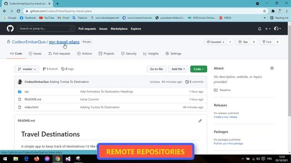Open a new browser tab

point(58,4)
